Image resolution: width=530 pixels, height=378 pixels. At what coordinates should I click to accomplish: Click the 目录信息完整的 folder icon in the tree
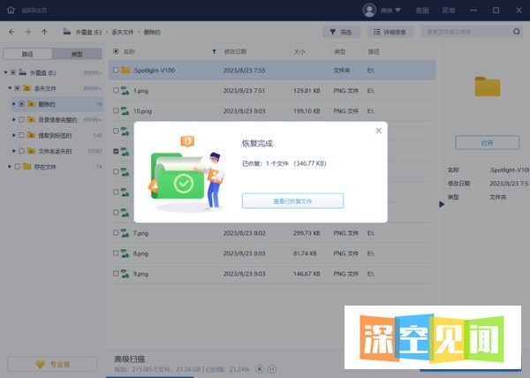(32, 119)
